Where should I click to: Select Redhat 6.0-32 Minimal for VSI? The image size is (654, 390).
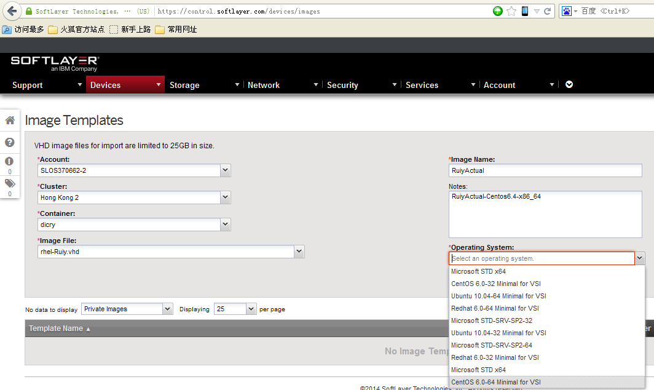pos(547,357)
